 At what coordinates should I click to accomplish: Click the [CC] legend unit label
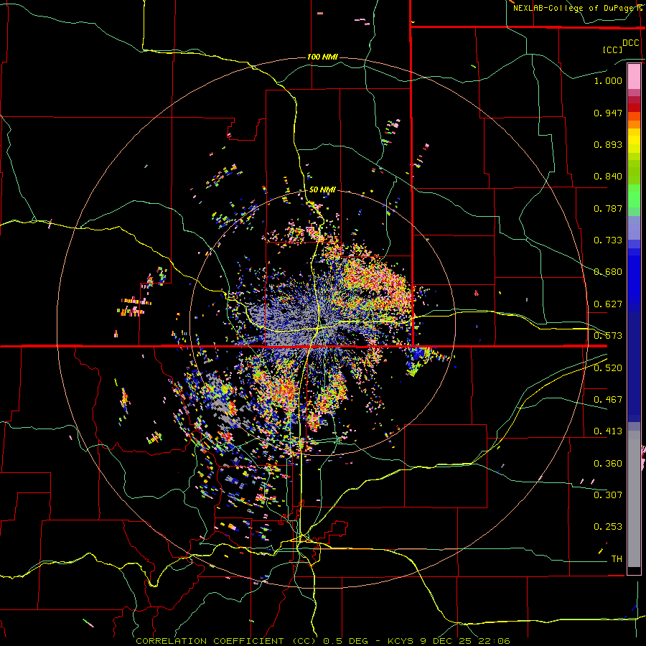click(612, 50)
